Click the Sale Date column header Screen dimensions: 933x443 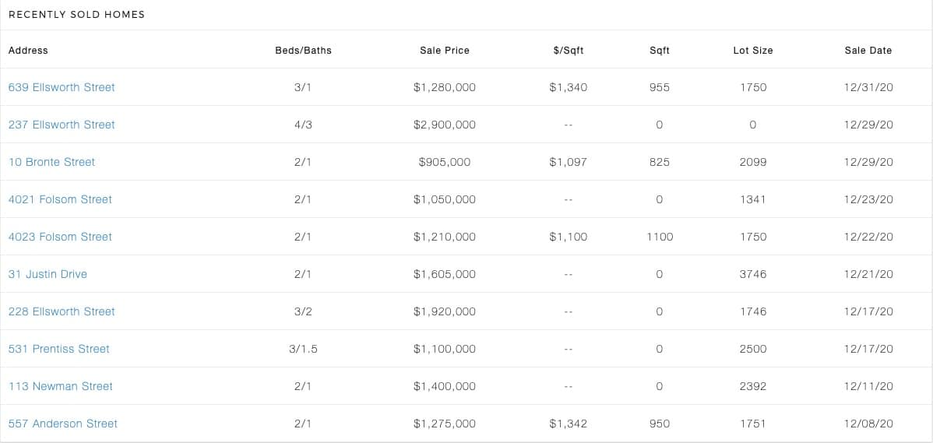tap(868, 51)
